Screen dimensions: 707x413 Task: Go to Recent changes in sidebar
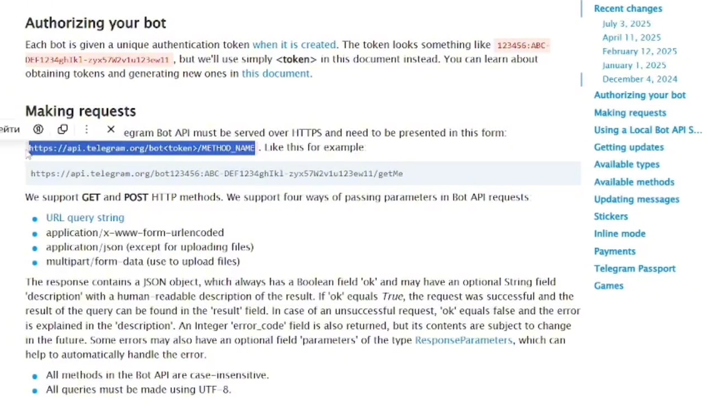pyautogui.click(x=628, y=9)
